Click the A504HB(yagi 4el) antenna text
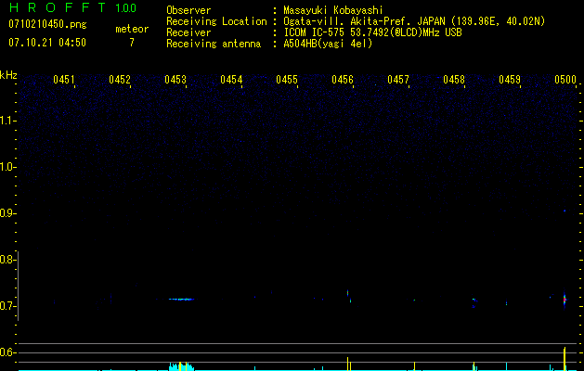The width and height of the screenshot is (584, 371). point(328,44)
